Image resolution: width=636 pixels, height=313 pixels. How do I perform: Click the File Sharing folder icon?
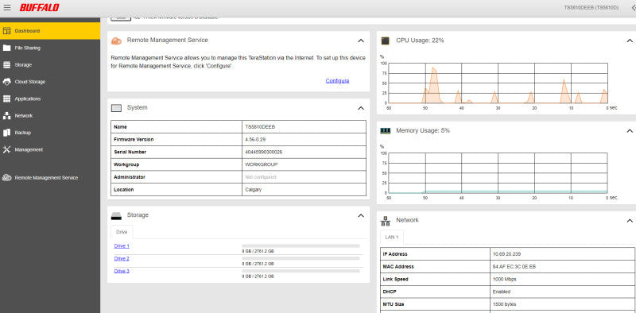7,48
